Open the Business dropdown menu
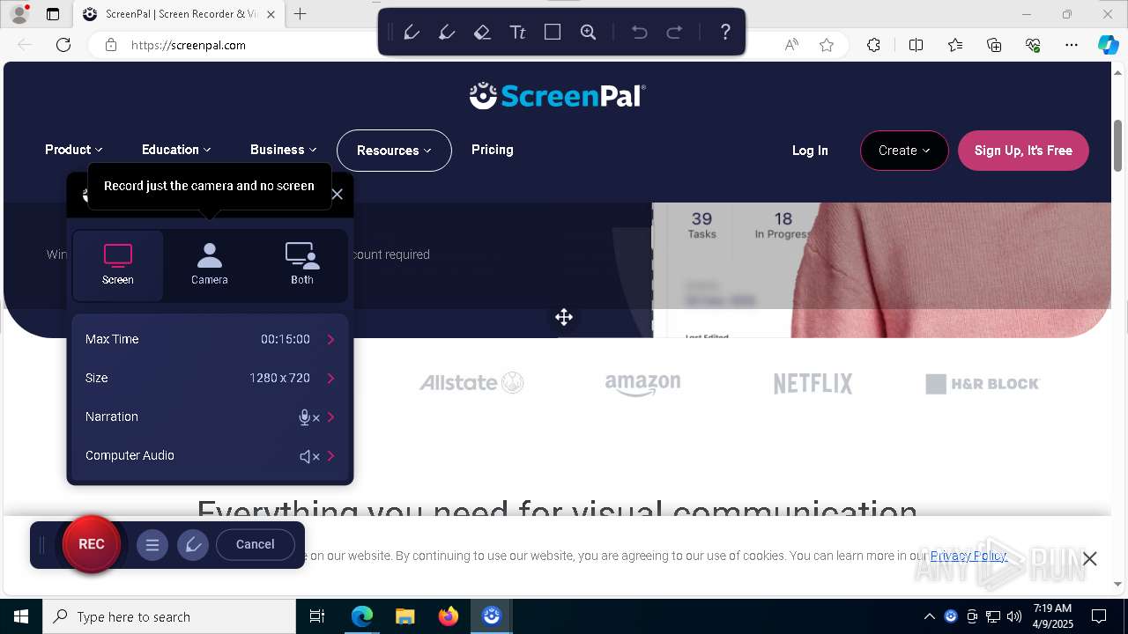The image size is (1128, 634). (283, 150)
